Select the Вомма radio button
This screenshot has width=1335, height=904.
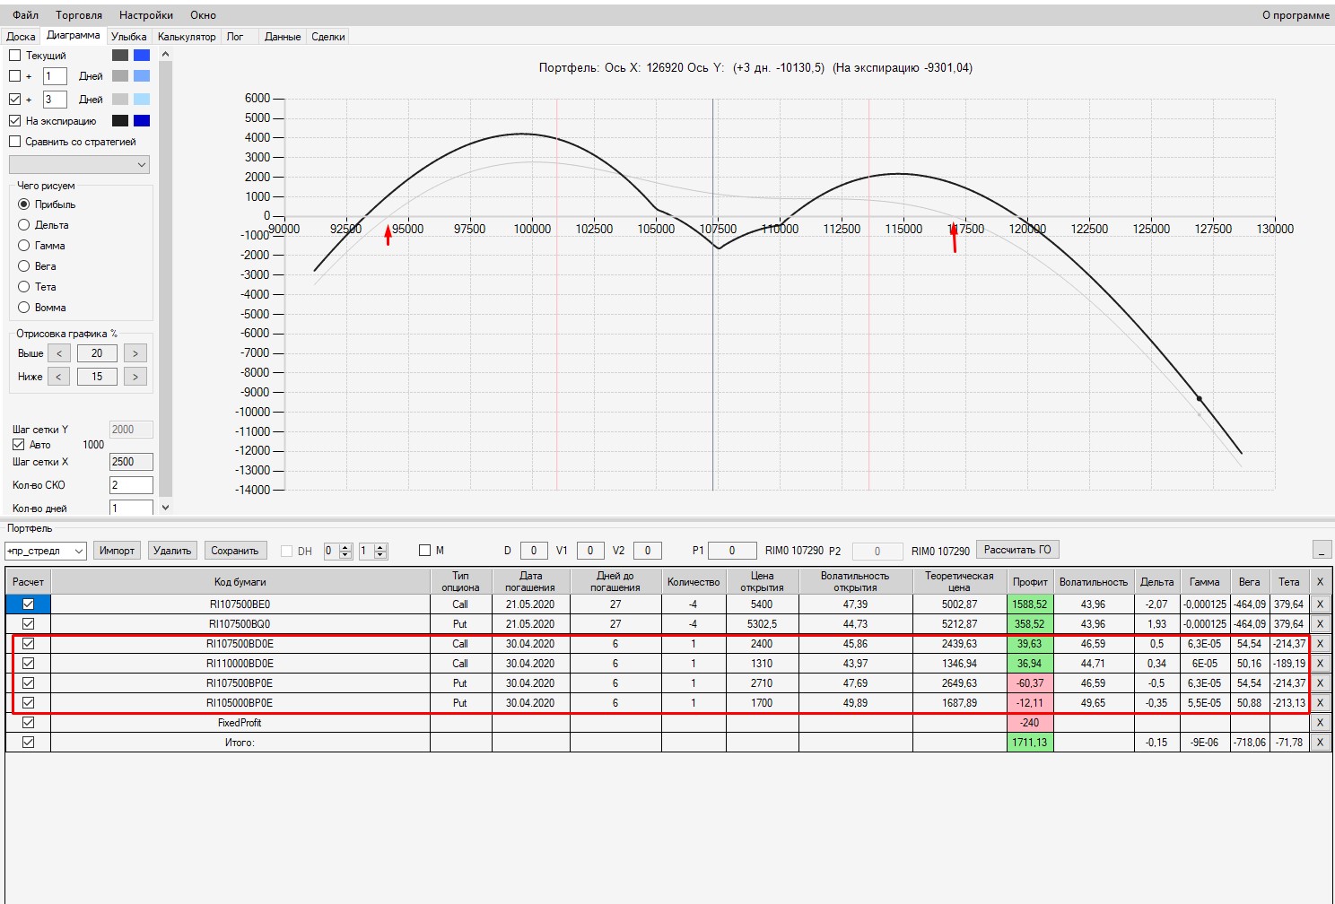point(24,308)
